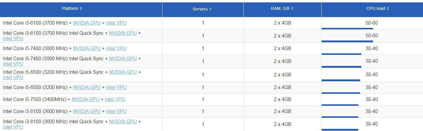
Task: Click the 2 x 4GB cell in i5-7500 row
Action: click(282, 99)
